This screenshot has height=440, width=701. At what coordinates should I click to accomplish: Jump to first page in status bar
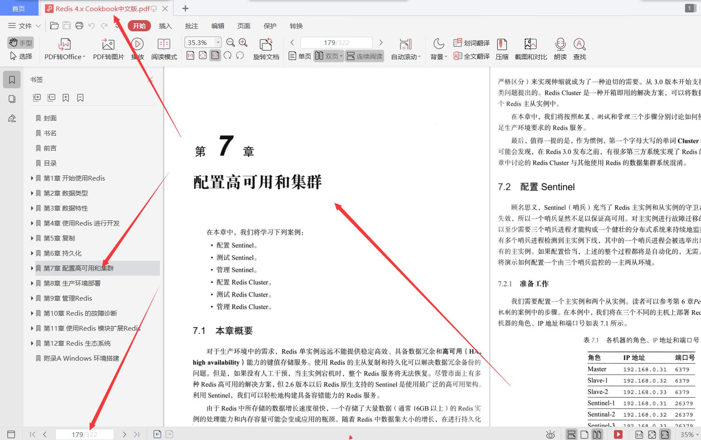[33, 434]
